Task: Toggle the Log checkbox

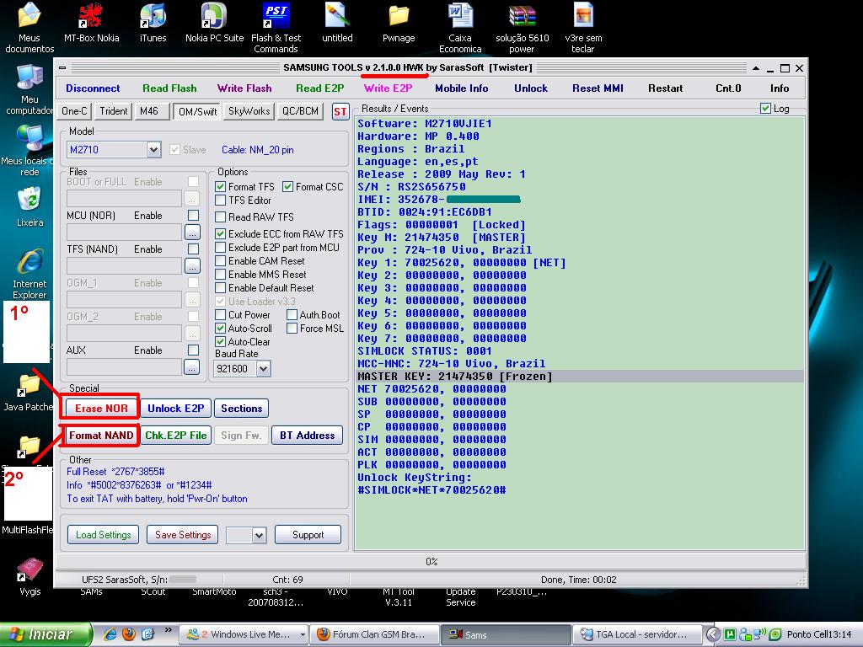Action: (765, 109)
